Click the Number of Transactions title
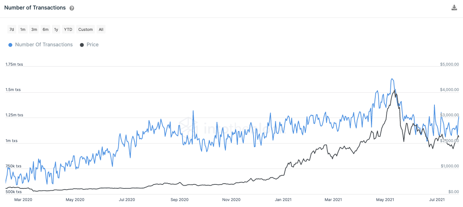Image resolution: width=463 pixels, height=207 pixels. click(x=35, y=8)
